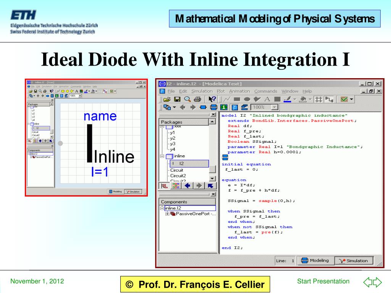Click the previous slide arrow
The width and height of the screenshot is (391, 293).
368,282
